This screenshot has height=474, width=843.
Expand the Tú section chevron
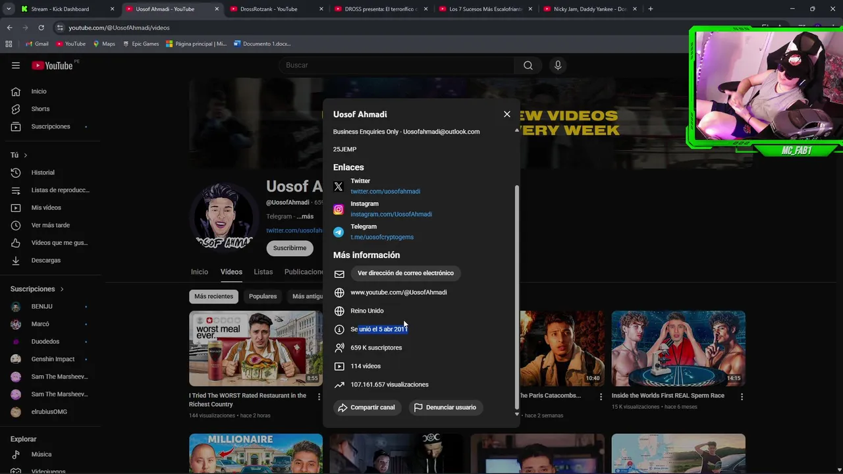coord(25,155)
